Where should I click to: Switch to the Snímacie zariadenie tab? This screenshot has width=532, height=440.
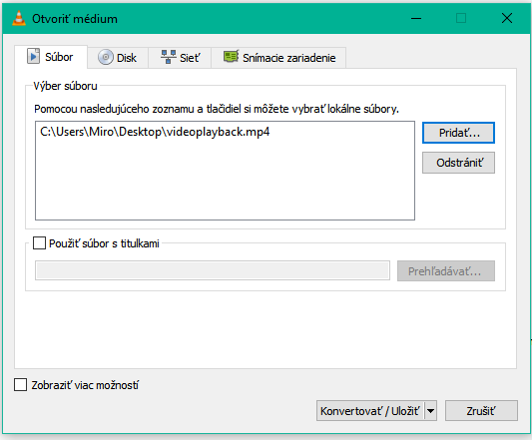coord(278,58)
